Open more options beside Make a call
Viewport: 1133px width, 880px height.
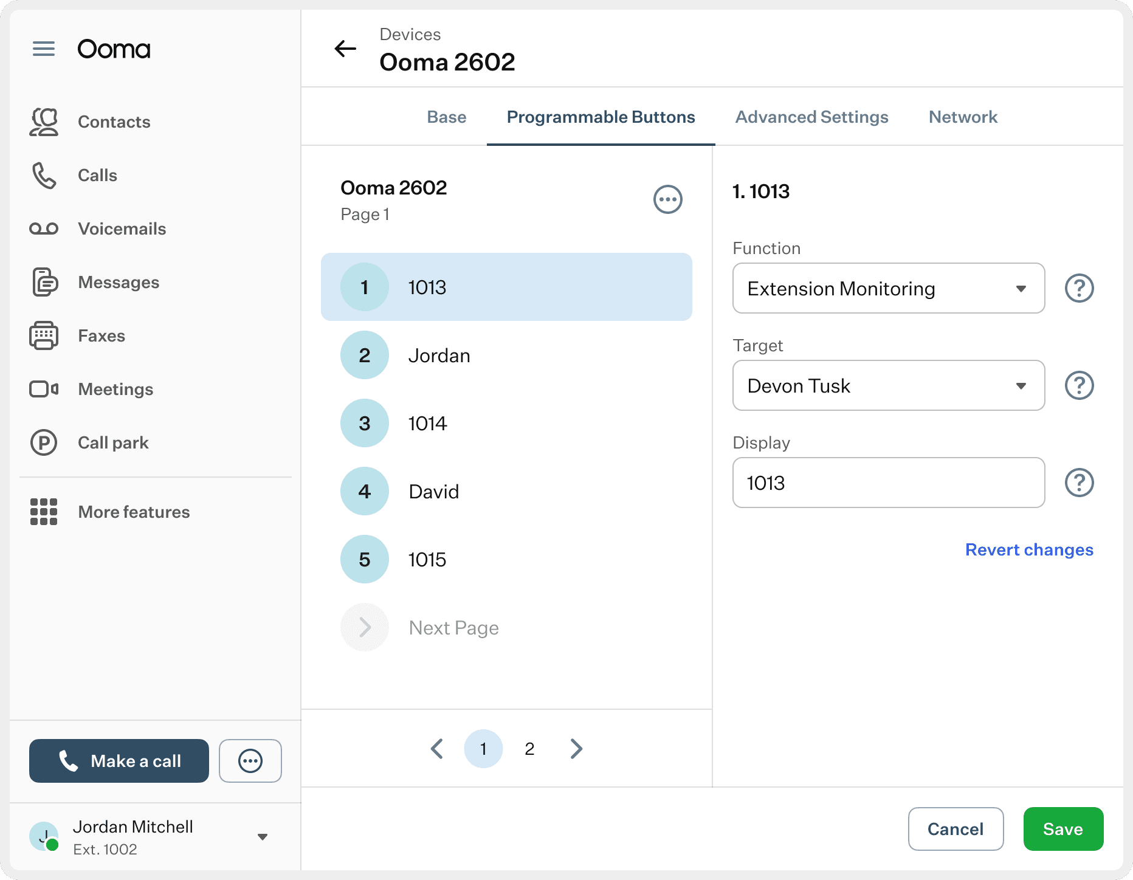(250, 761)
